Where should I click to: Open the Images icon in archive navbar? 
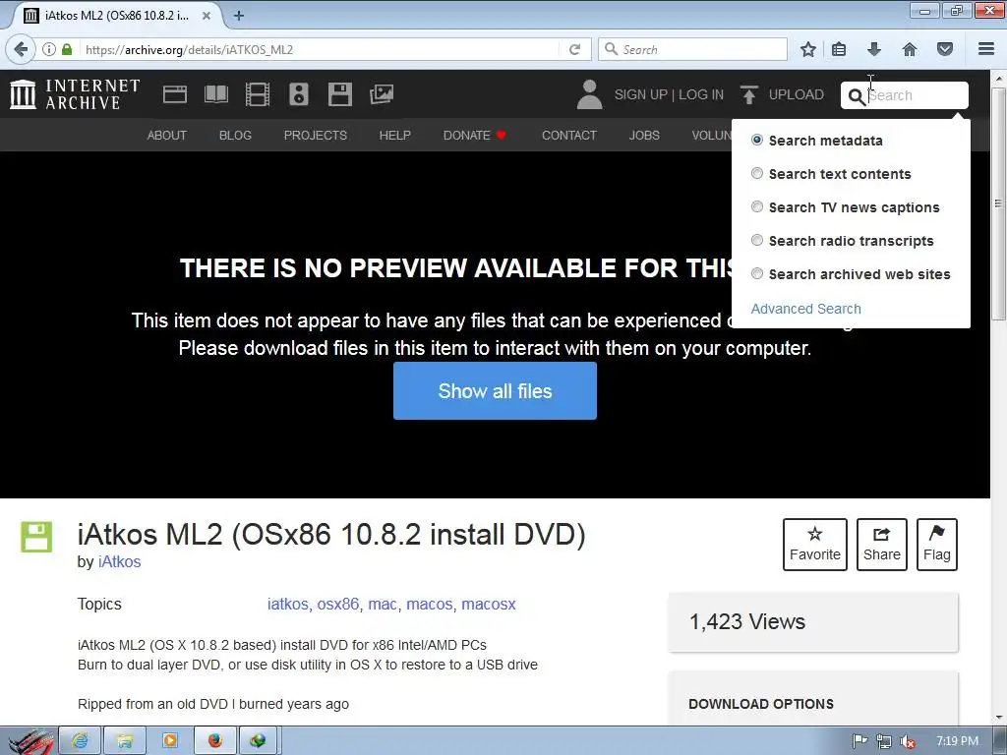[x=382, y=94]
